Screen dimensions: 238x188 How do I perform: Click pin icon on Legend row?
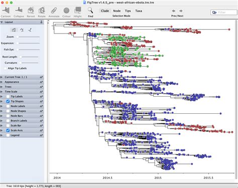tap(41, 135)
